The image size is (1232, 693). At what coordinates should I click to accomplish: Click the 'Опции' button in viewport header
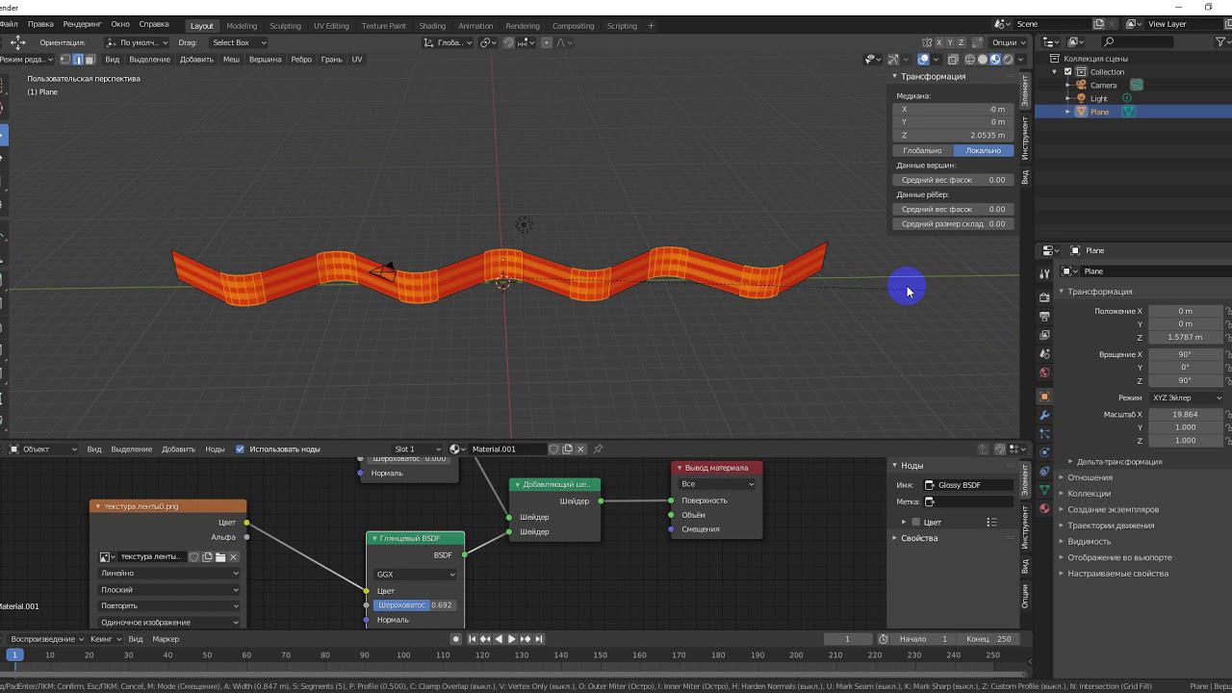(1007, 42)
